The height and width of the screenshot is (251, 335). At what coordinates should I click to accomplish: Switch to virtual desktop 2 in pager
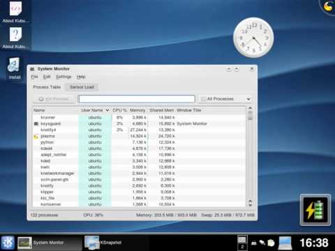242,247
